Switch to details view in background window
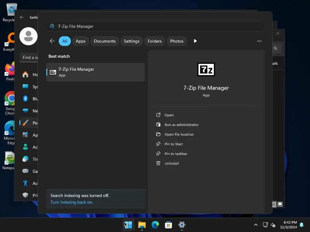Viewport: 310px width, 232px height. click(x=274, y=204)
